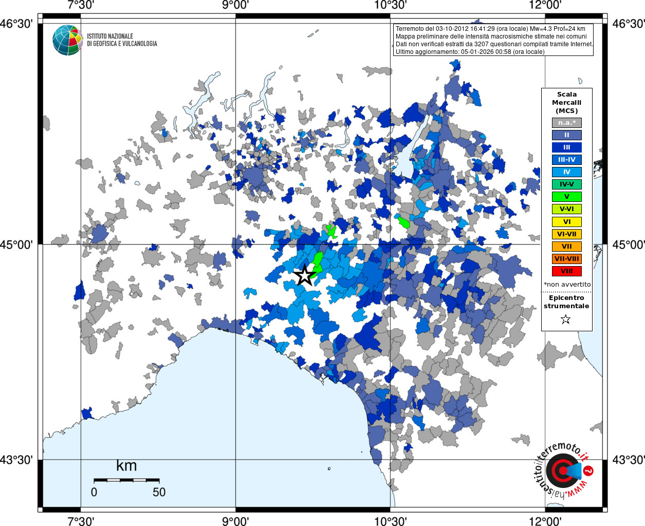
Task: Click the bottom 9°00' longitude label
Action: [235, 521]
